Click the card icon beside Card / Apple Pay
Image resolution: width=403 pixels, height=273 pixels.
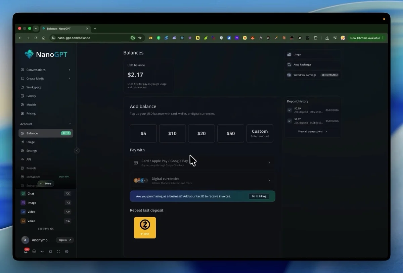(x=136, y=163)
